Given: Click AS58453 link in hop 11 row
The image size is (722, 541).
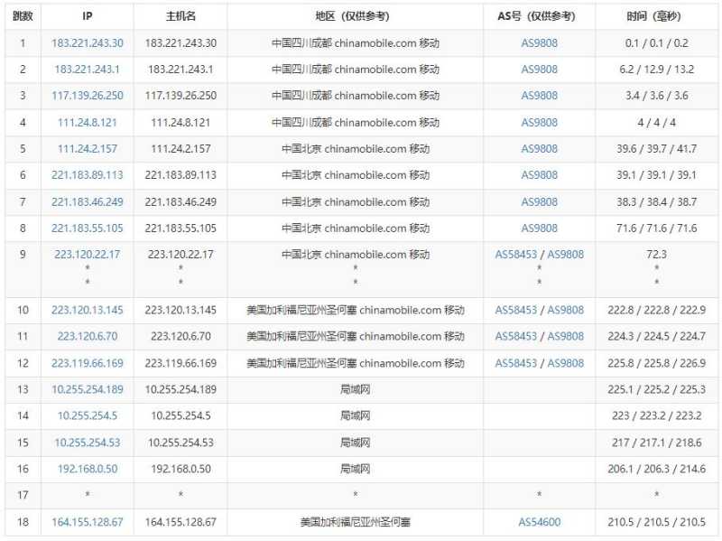Looking at the screenshot, I should [516, 336].
